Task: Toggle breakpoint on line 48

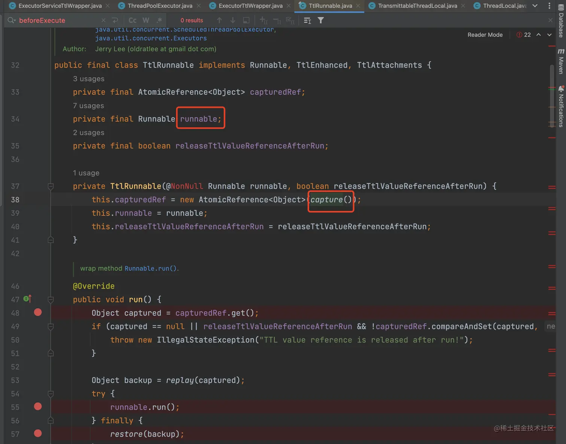Action: 38,312
